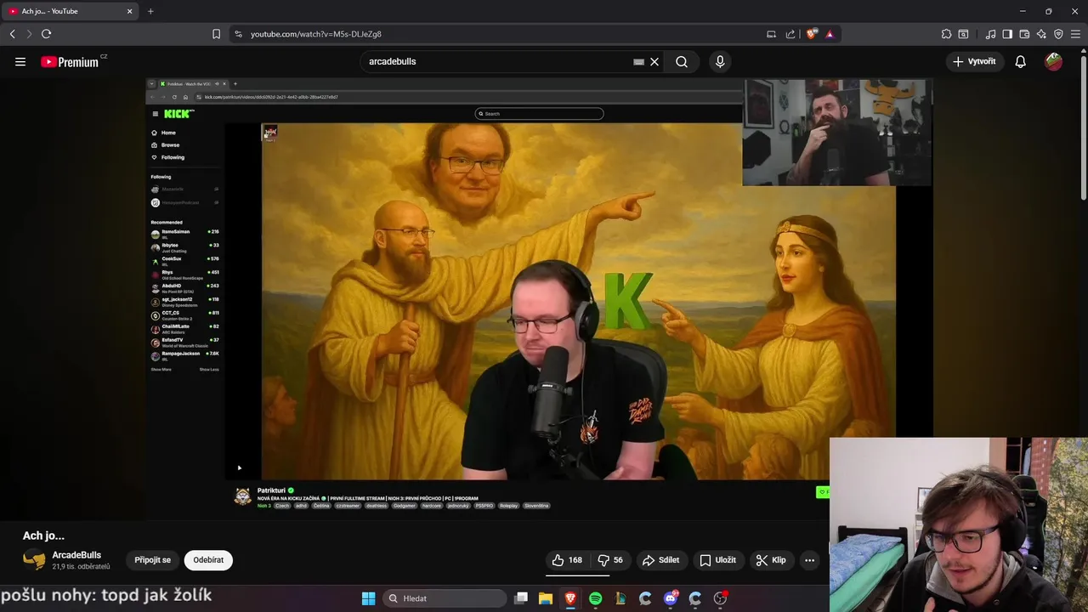The width and height of the screenshot is (1088, 612).
Task: Click the Hledat taskbar search box
Action: click(x=446, y=598)
